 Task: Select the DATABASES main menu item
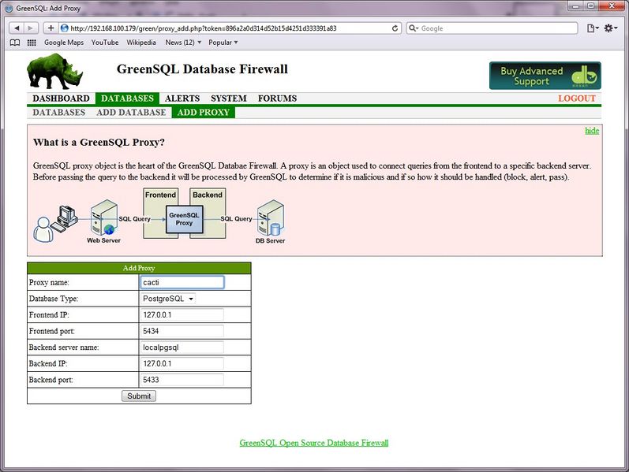127,98
